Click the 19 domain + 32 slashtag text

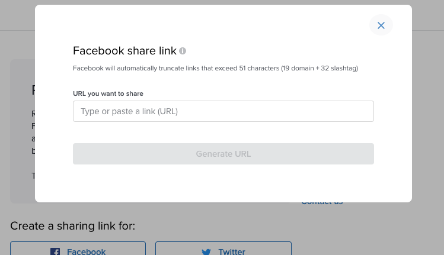pos(320,68)
